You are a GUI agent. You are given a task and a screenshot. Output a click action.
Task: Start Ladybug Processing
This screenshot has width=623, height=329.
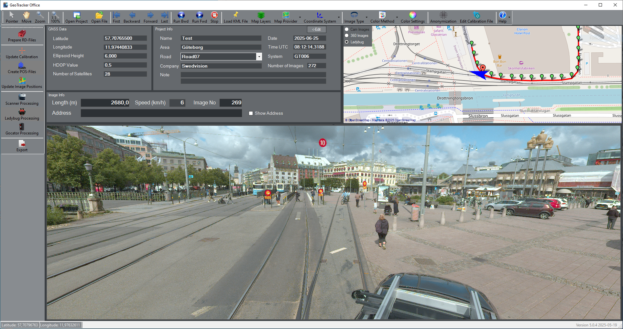(22, 115)
